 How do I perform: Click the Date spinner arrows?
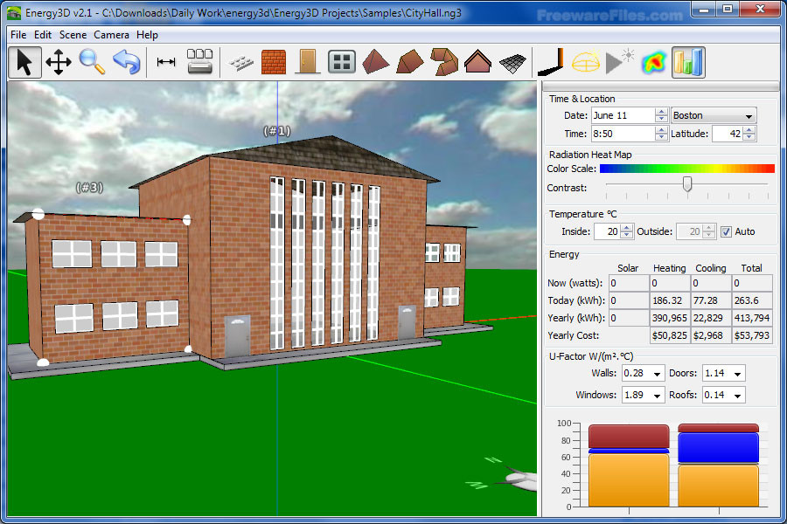point(662,116)
